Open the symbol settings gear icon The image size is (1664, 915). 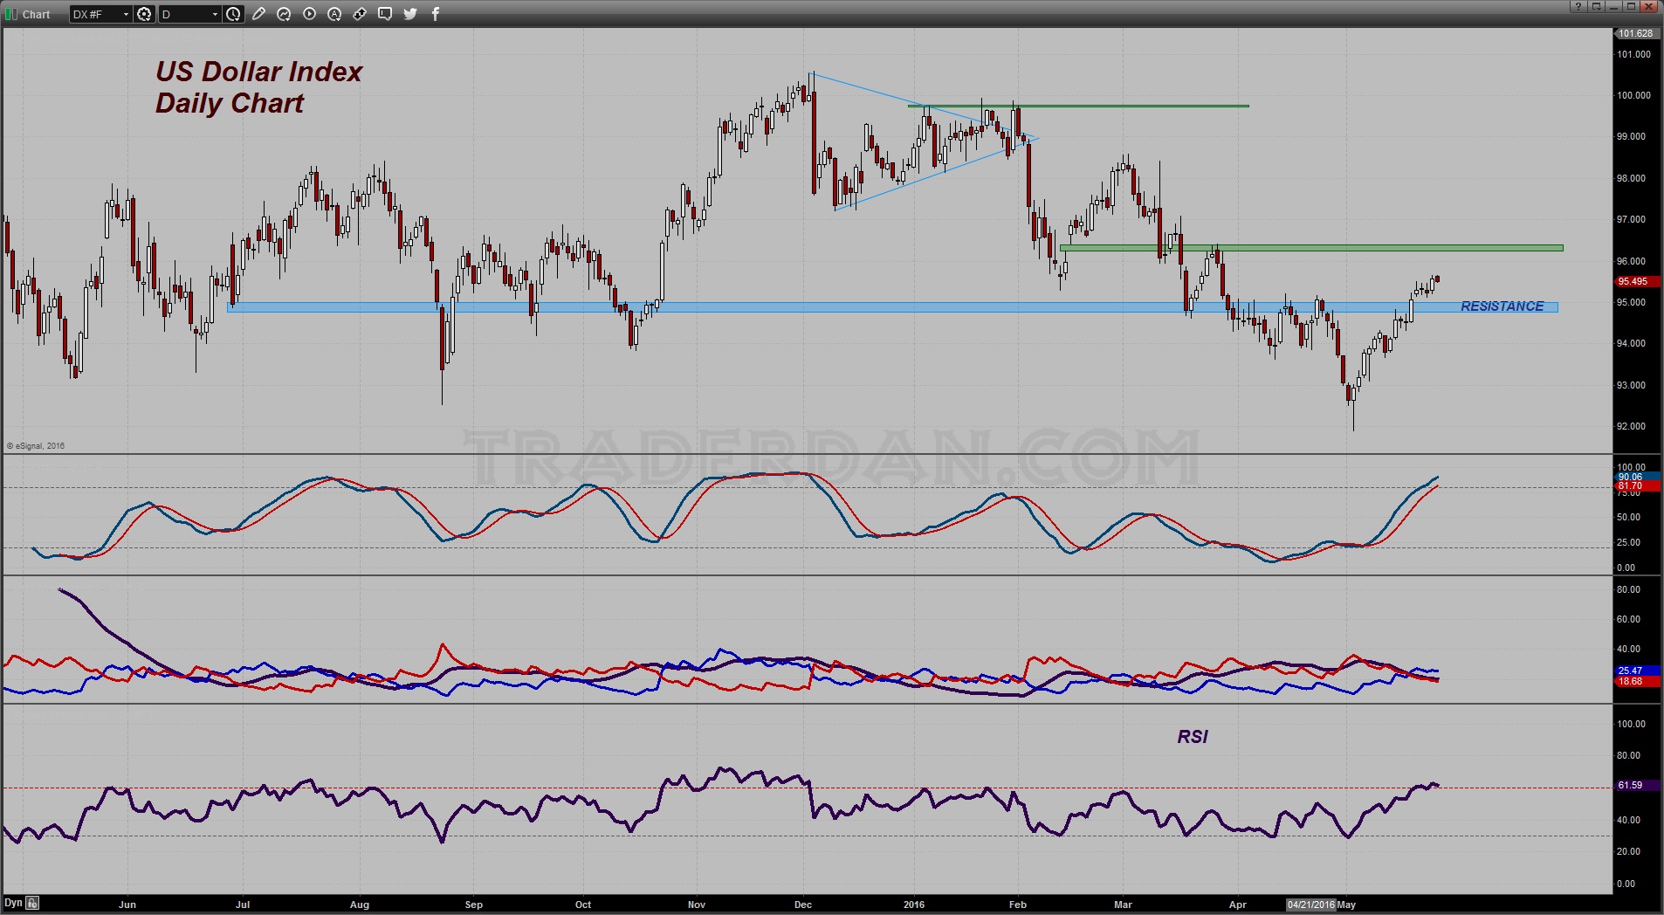pos(144,14)
